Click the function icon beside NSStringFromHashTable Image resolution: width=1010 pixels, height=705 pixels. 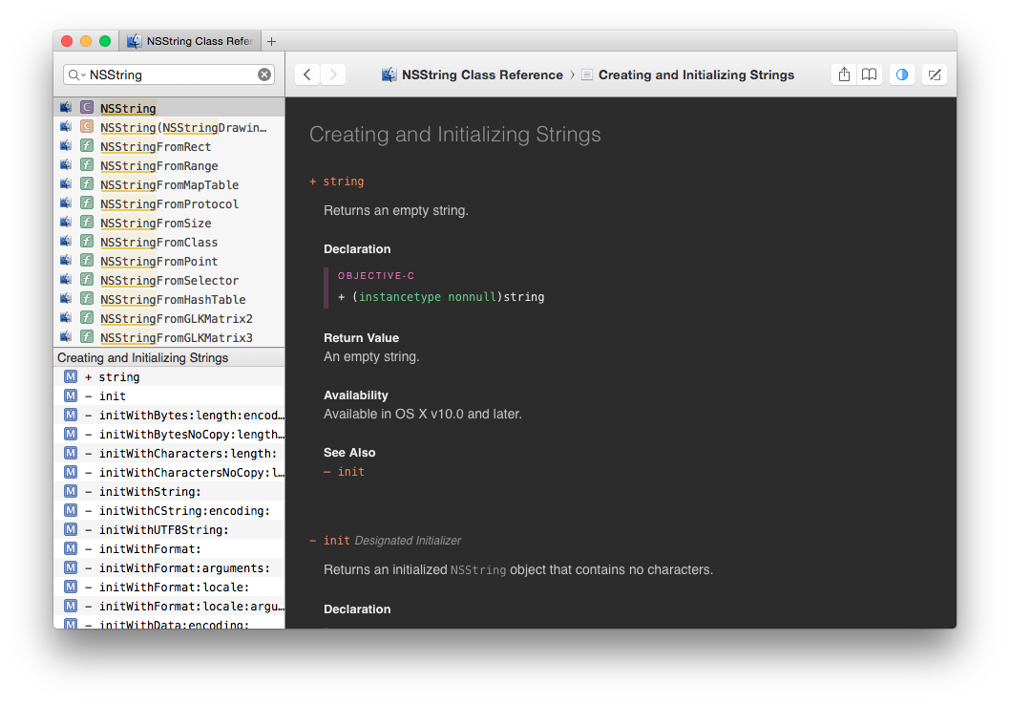[x=87, y=298]
